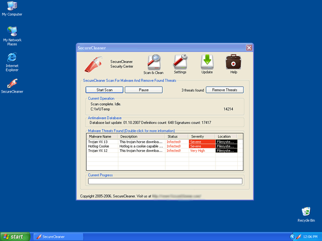Open the Help first-aid kit icon
Image resolution: width=322 pixels, height=241 pixels.
click(x=233, y=62)
